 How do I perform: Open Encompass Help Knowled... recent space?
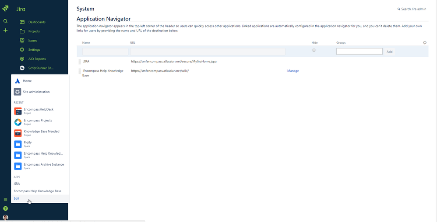[43, 153]
